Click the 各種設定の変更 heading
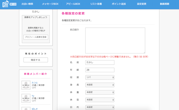Image resolution: width=179 pixels, height=110 pixels. point(73,13)
